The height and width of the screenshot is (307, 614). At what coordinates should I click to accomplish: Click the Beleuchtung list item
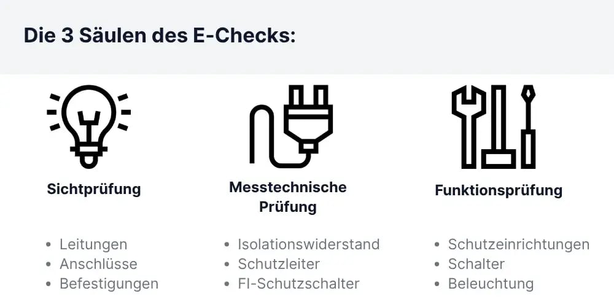[x=491, y=284]
